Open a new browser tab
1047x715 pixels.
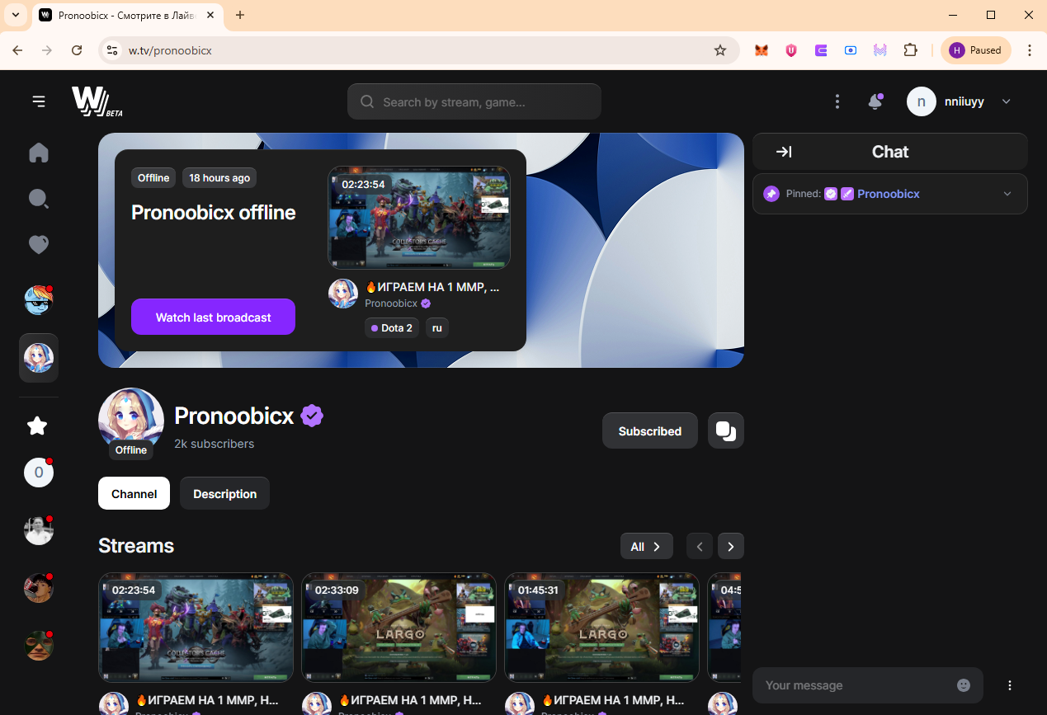pyautogui.click(x=240, y=15)
